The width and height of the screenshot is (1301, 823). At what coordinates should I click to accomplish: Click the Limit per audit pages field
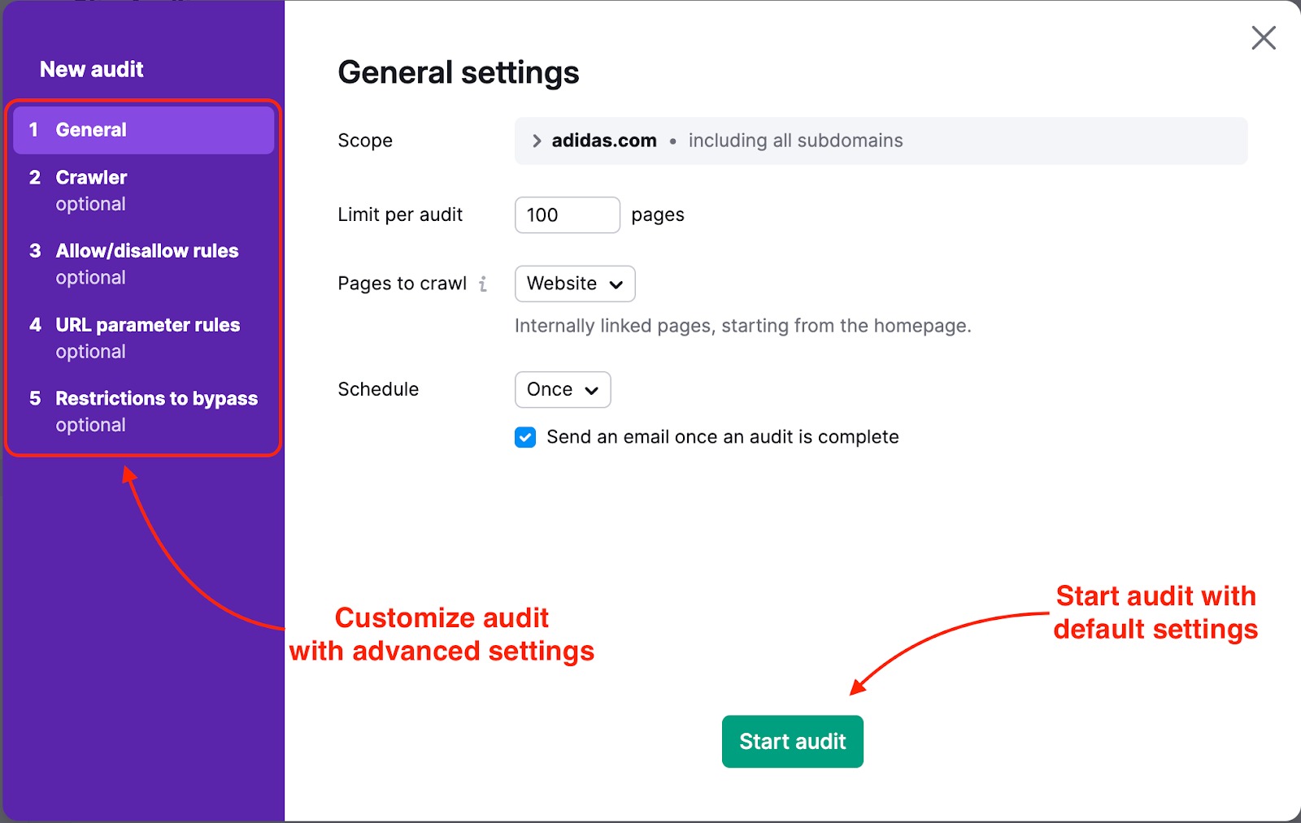pyautogui.click(x=567, y=214)
